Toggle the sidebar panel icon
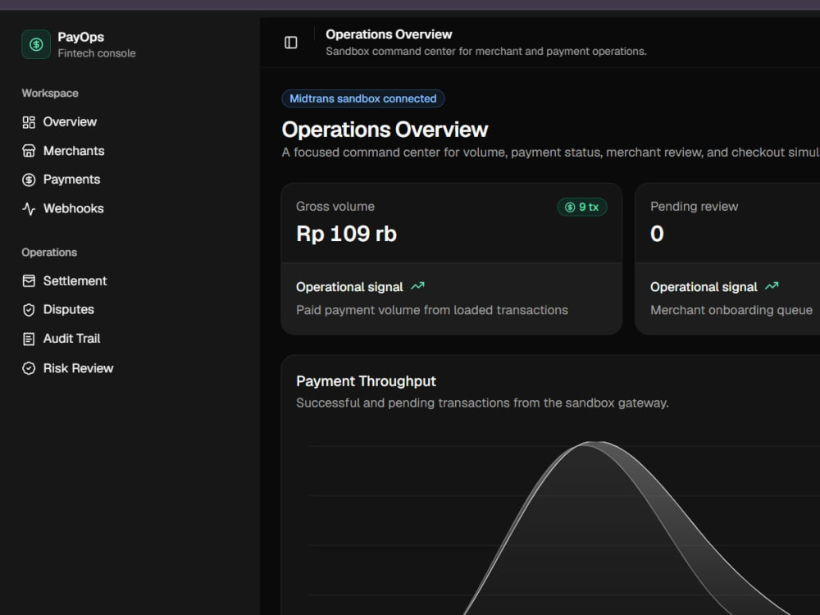The width and height of the screenshot is (820, 615). 291,43
